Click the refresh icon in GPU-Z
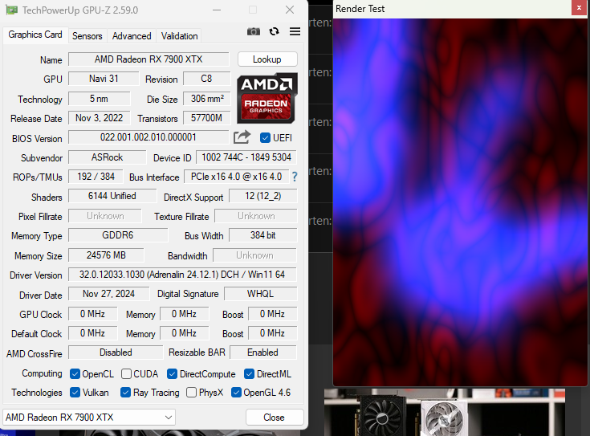Viewport: 590px width, 436px height. tap(275, 31)
